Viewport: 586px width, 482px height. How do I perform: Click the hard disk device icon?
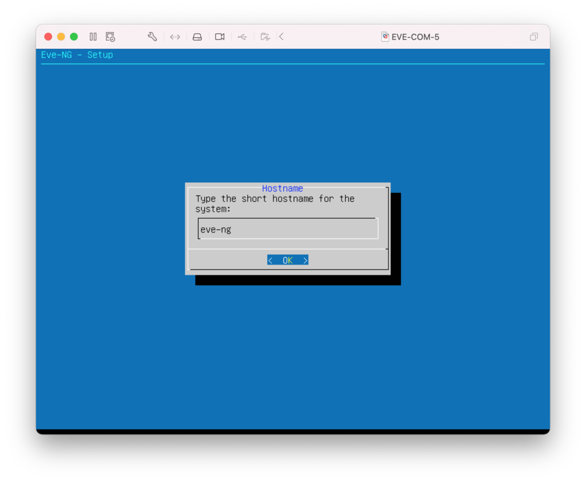(x=197, y=37)
